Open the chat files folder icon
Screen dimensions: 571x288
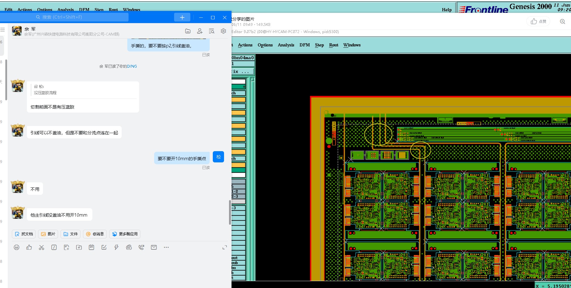(188, 31)
